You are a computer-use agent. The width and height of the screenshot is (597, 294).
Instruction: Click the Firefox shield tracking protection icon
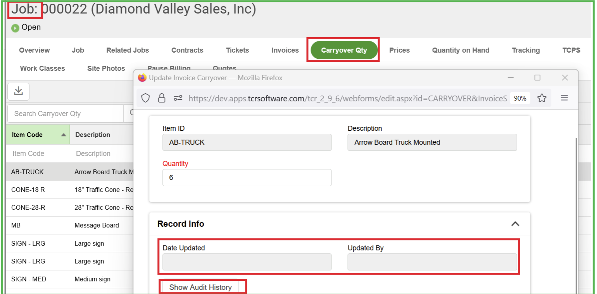145,98
